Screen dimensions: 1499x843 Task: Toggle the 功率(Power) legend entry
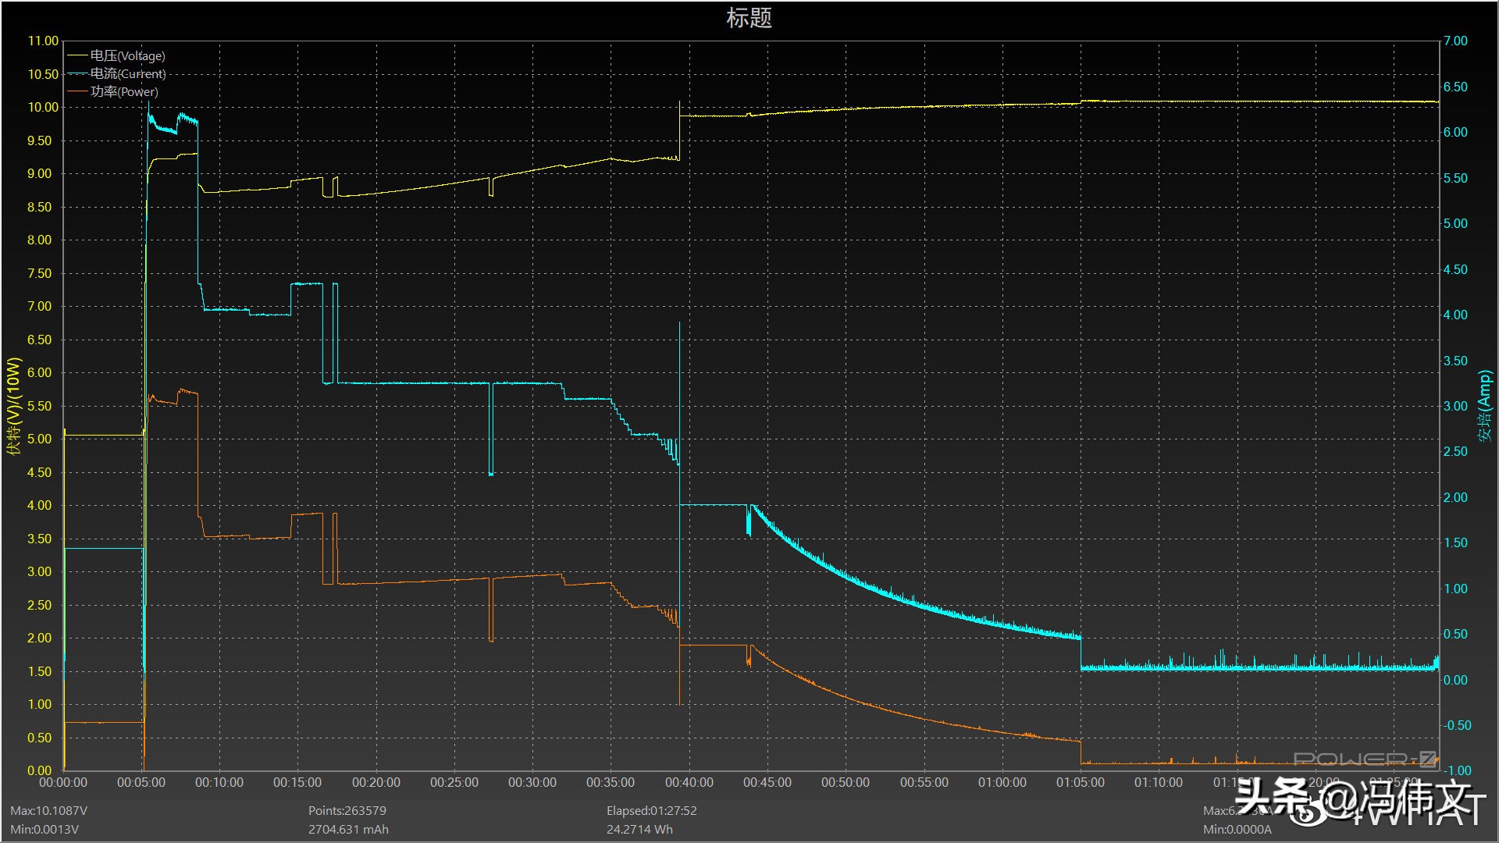tap(124, 91)
